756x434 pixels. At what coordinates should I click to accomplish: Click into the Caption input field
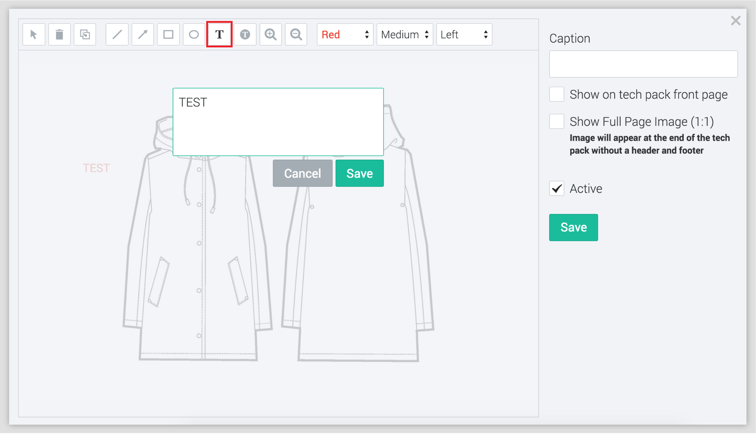pyautogui.click(x=643, y=64)
